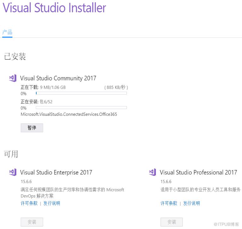This screenshot has width=242, height=229.
Task: Open 发行说明 link for Enterprise 2017
Action: (52, 203)
